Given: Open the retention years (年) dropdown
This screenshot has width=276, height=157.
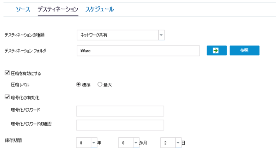Looking at the screenshot, I should pyautogui.click(x=94, y=143).
